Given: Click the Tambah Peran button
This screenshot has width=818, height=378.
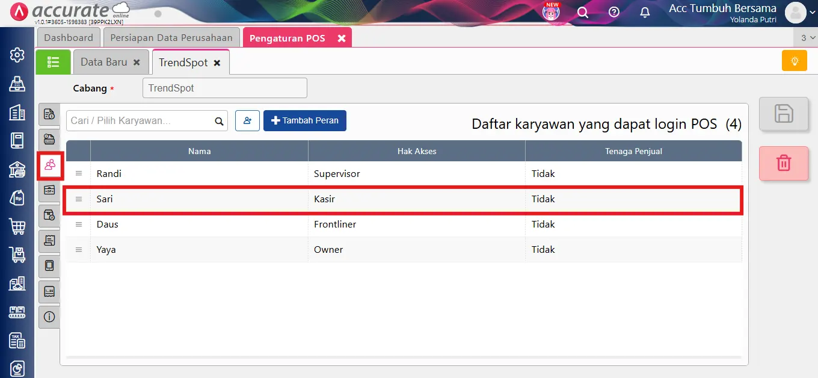Looking at the screenshot, I should (304, 120).
